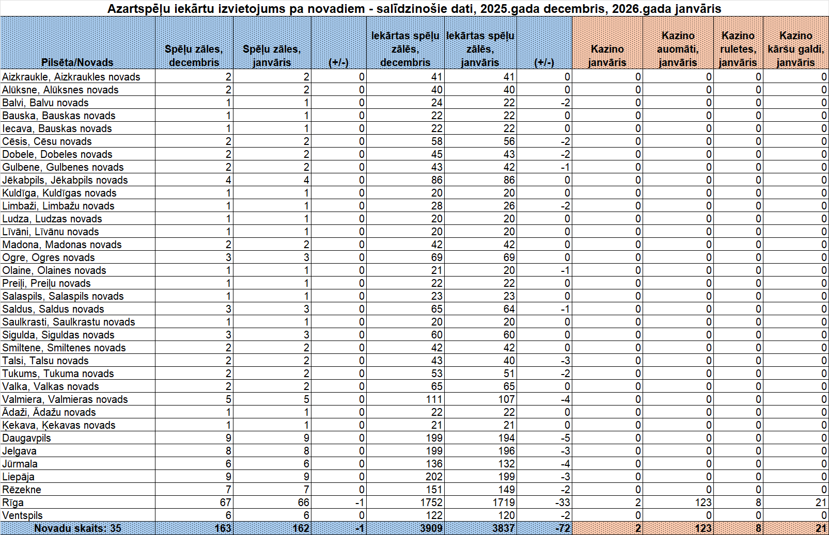829x535 pixels.
Task: Click the 'Pilsēta/Novads' column header
Action: pos(77,62)
